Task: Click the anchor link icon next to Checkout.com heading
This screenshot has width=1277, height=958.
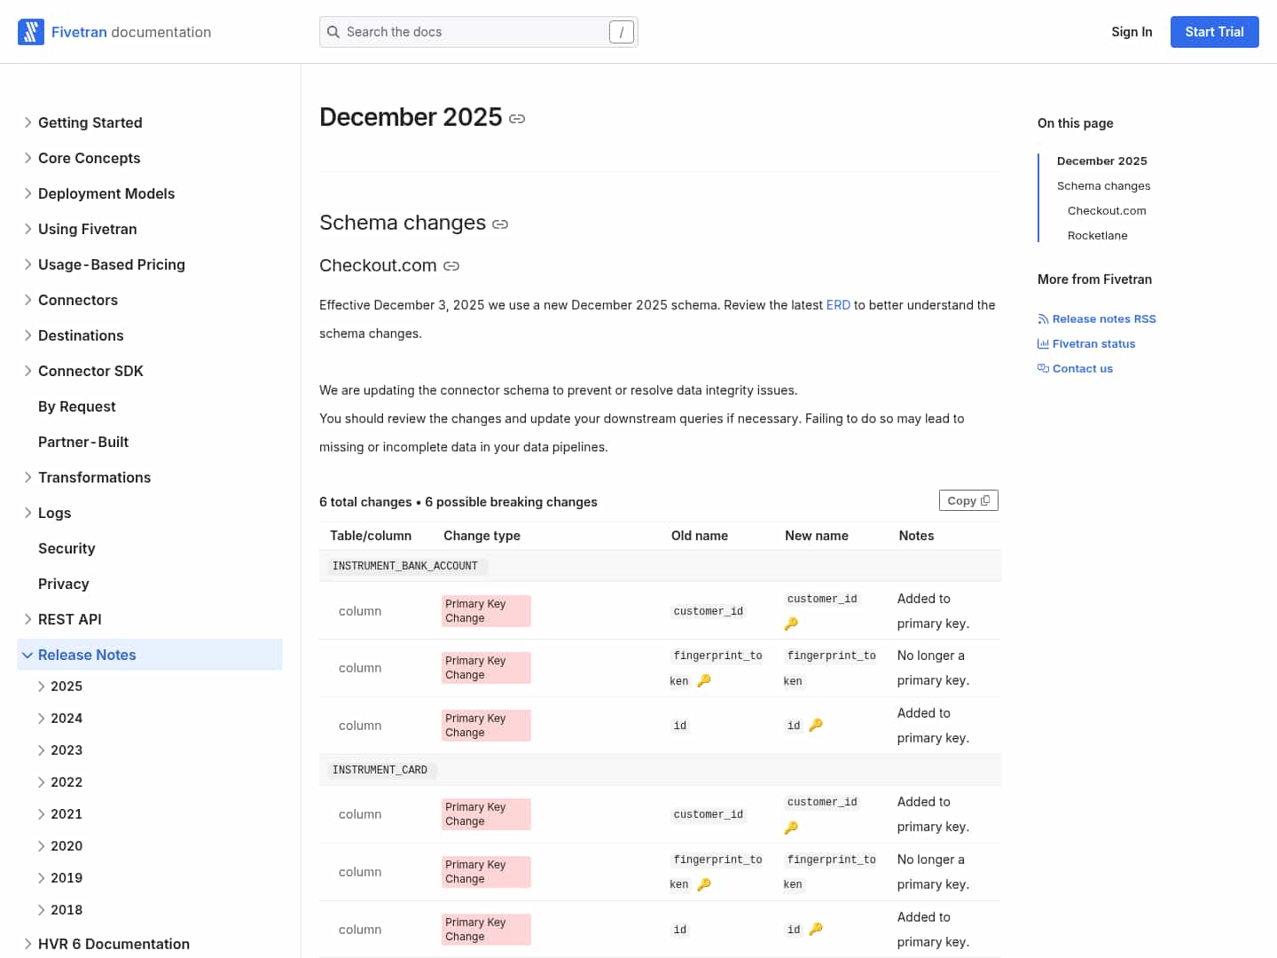Action: tap(451, 266)
